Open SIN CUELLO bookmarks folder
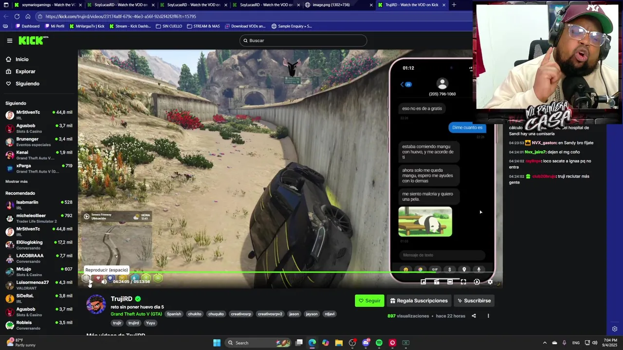 click(169, 26)
